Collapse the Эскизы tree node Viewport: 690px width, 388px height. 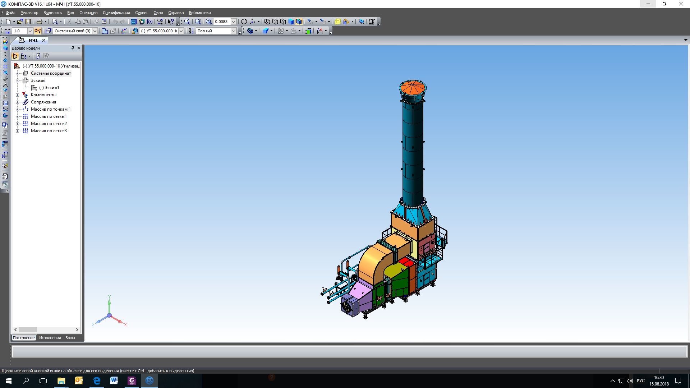[17, 80]
